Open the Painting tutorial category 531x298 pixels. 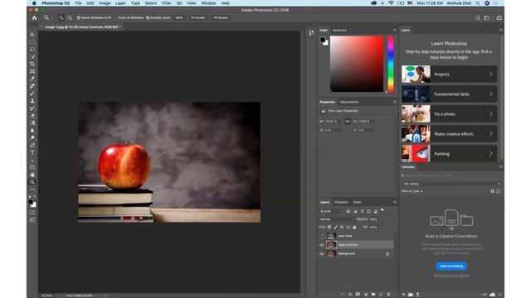click(449, 154)
